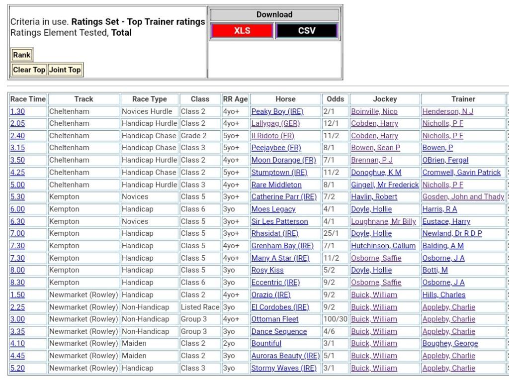Open the 5.30 Kempton race link
The width and height of the screenshot is (509, 381).
pos(17,197)
